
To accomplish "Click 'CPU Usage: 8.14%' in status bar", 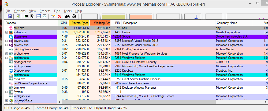I will tap(17, 108).
